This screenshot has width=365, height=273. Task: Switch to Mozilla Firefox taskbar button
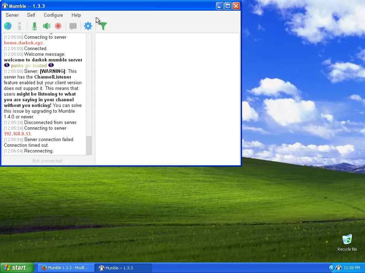coord(66,268)
